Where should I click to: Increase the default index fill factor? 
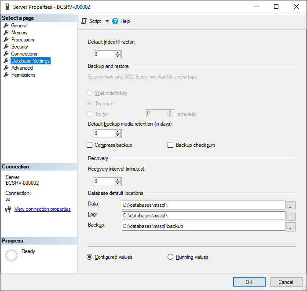[x=118, y=52]
